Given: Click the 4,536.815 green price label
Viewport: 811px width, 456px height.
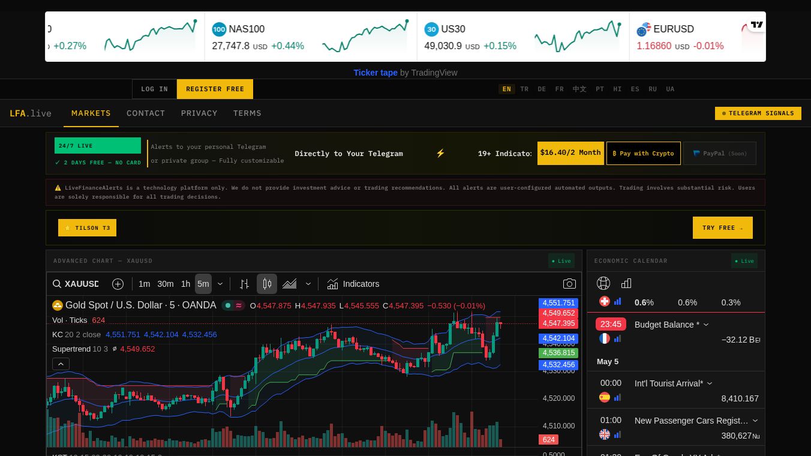Looking at the screenshot, I should (558, 353).
